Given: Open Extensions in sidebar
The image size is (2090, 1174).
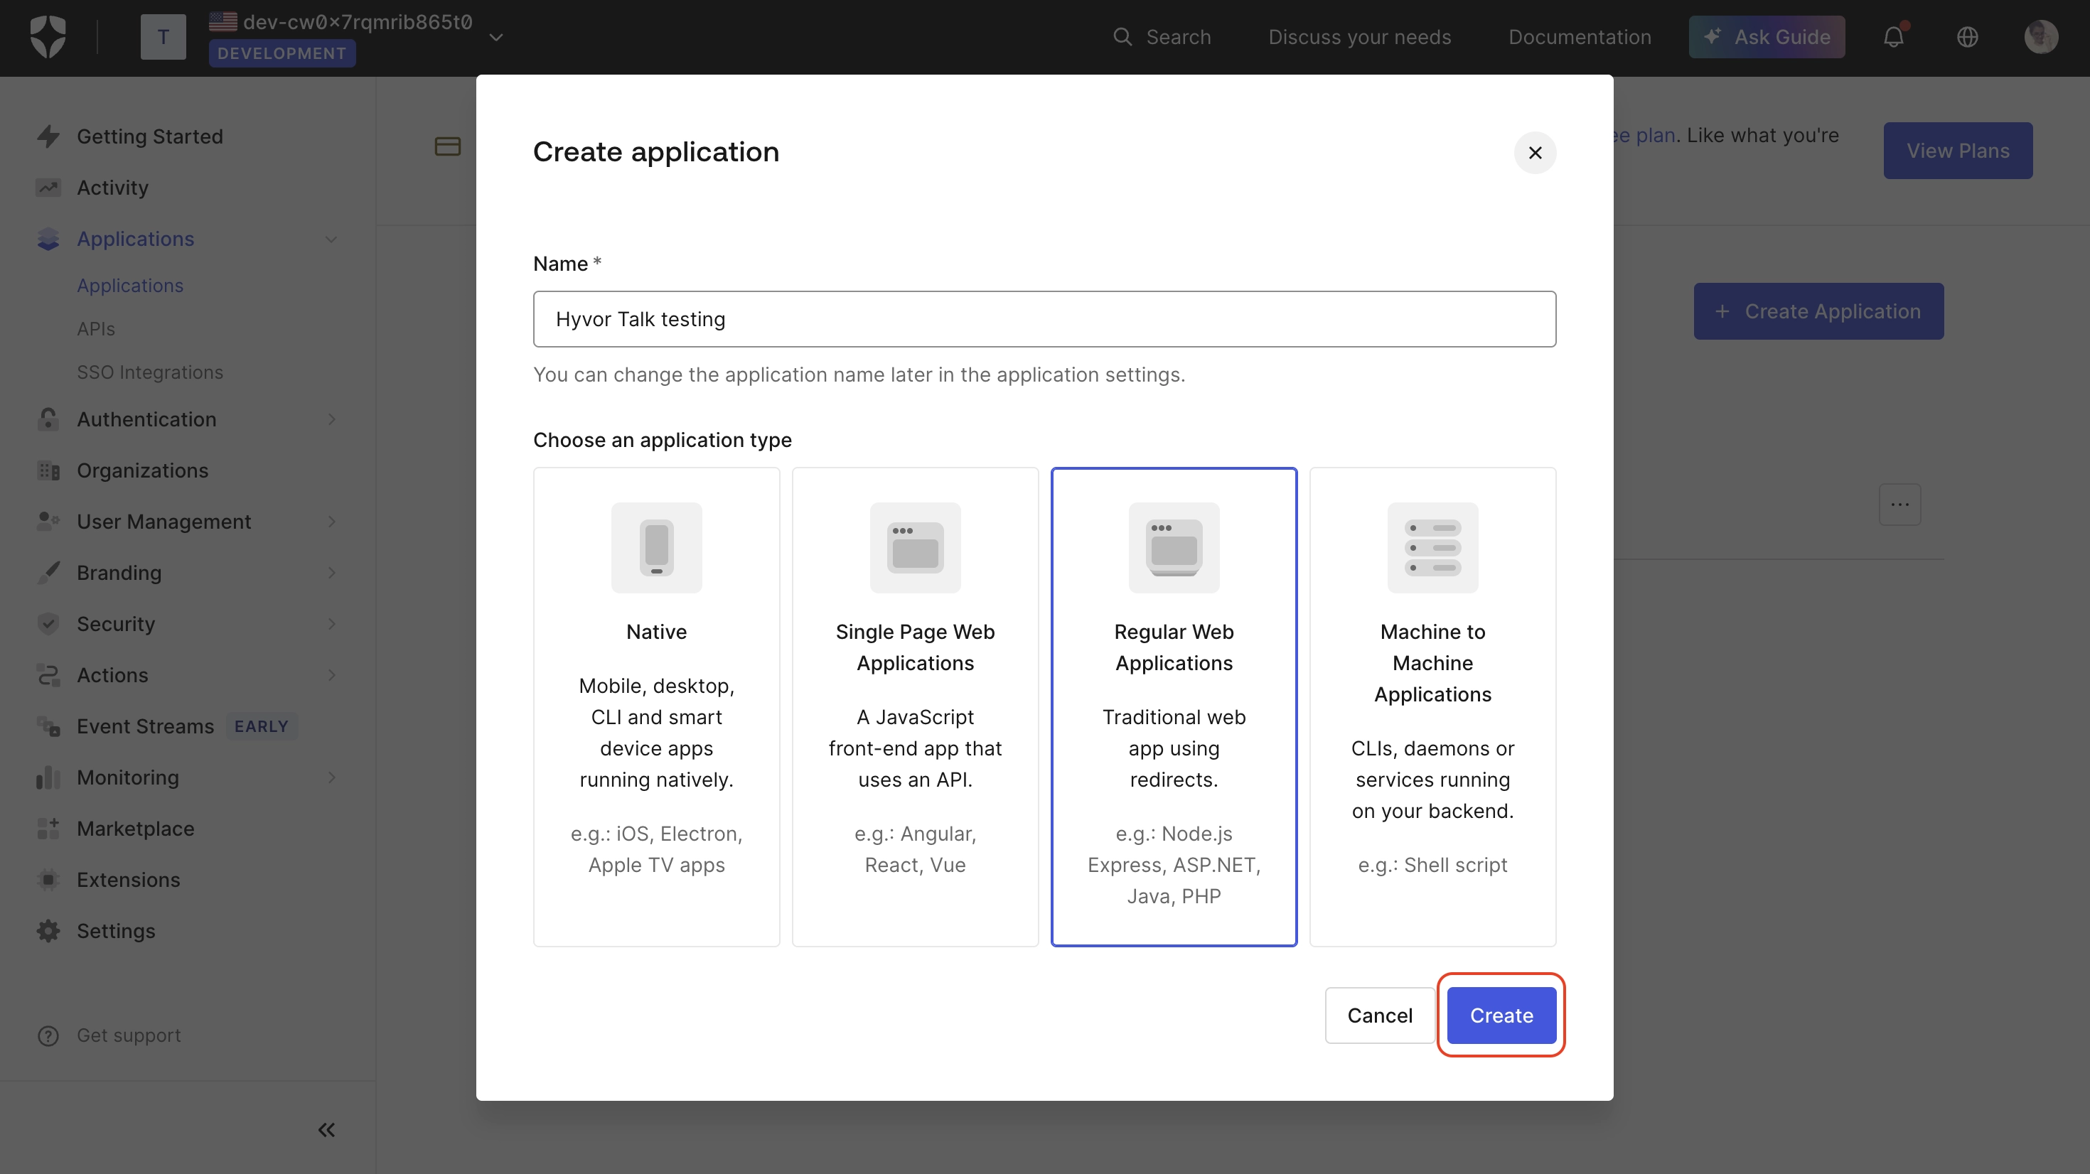Looking at the screenshot, I should pyautogui.click(x=128, y=880).
